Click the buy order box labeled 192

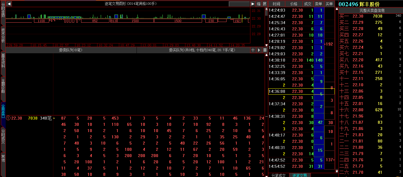click(329, 44)
